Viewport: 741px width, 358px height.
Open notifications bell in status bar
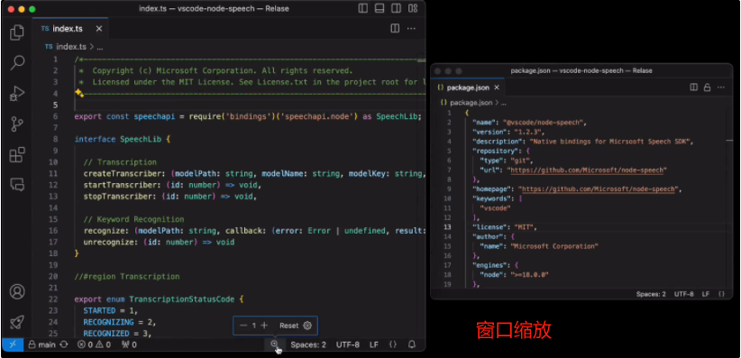412,344
